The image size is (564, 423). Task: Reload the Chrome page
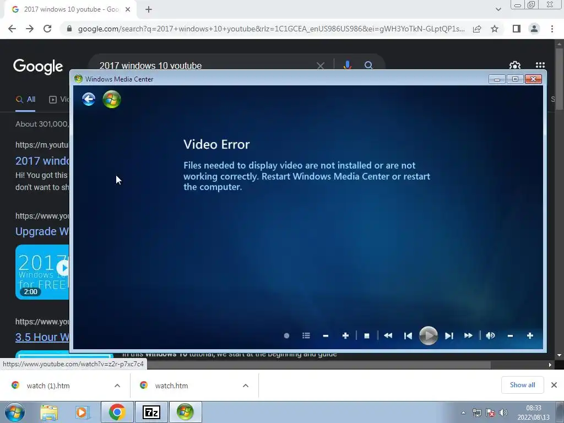(x=47, y=29)
